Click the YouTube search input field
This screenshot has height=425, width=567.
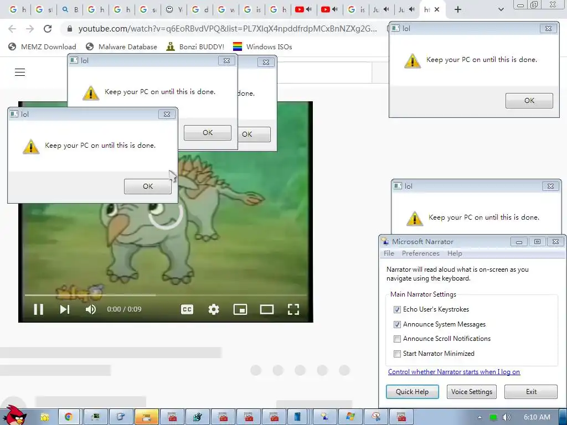(324, 72)
